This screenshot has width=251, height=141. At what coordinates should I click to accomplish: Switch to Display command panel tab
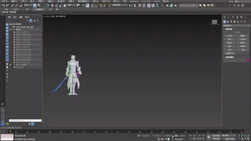[x=241, y=17]
